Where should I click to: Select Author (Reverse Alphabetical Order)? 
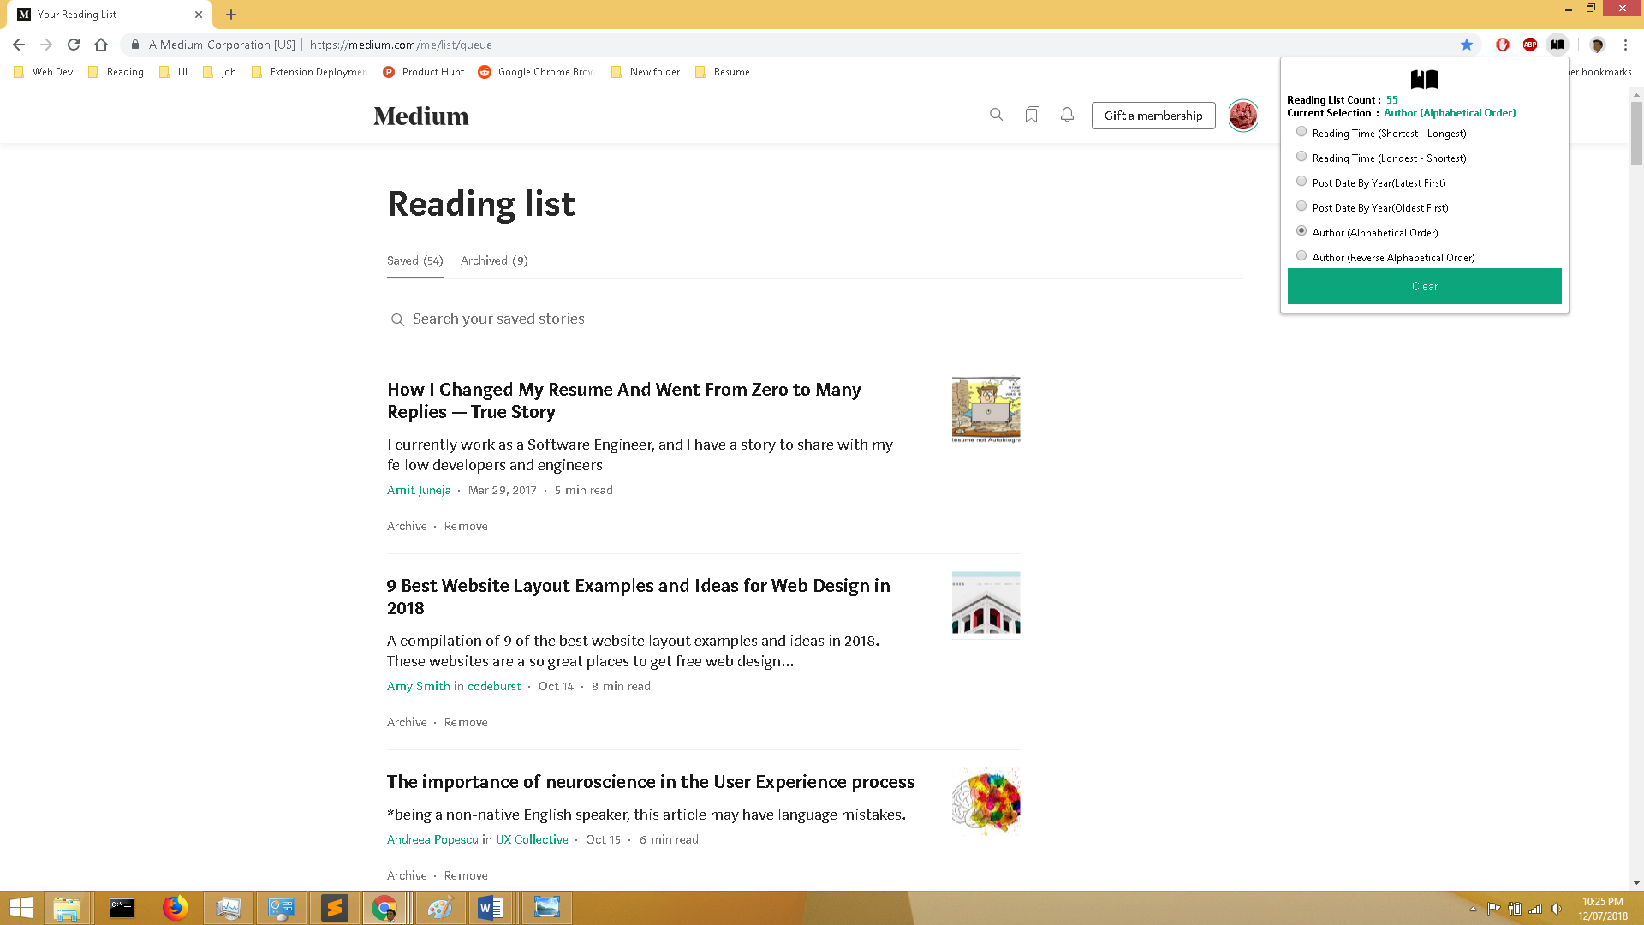[1301, 255]
